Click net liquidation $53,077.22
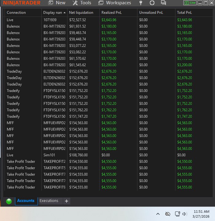 [77, 46]
